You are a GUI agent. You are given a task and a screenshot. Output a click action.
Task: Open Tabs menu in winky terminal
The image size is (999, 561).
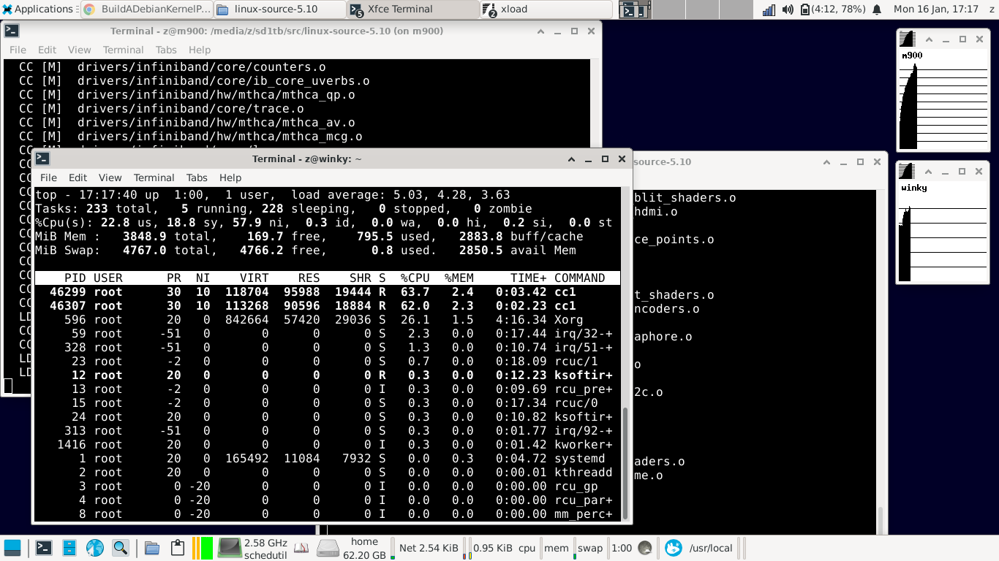coord(197,178)
